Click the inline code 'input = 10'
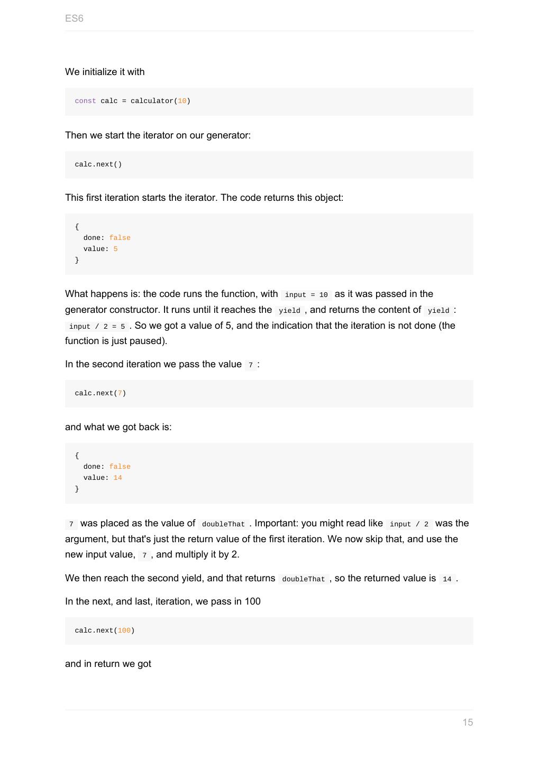Viewport: 539px width, 761px height. [306, 295]
